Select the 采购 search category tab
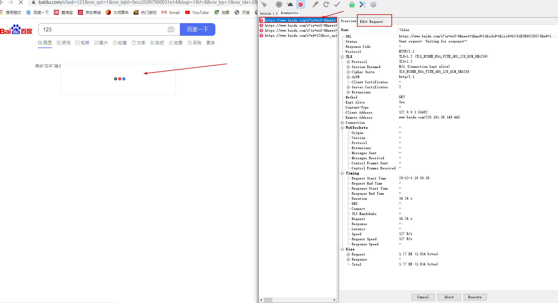This screenshot has width=558, height=303. coord(194,43)
